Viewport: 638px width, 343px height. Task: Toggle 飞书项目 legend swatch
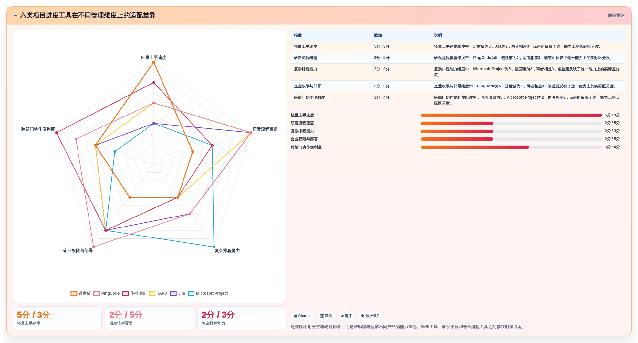pyautogui.click(x=126, y=293)
